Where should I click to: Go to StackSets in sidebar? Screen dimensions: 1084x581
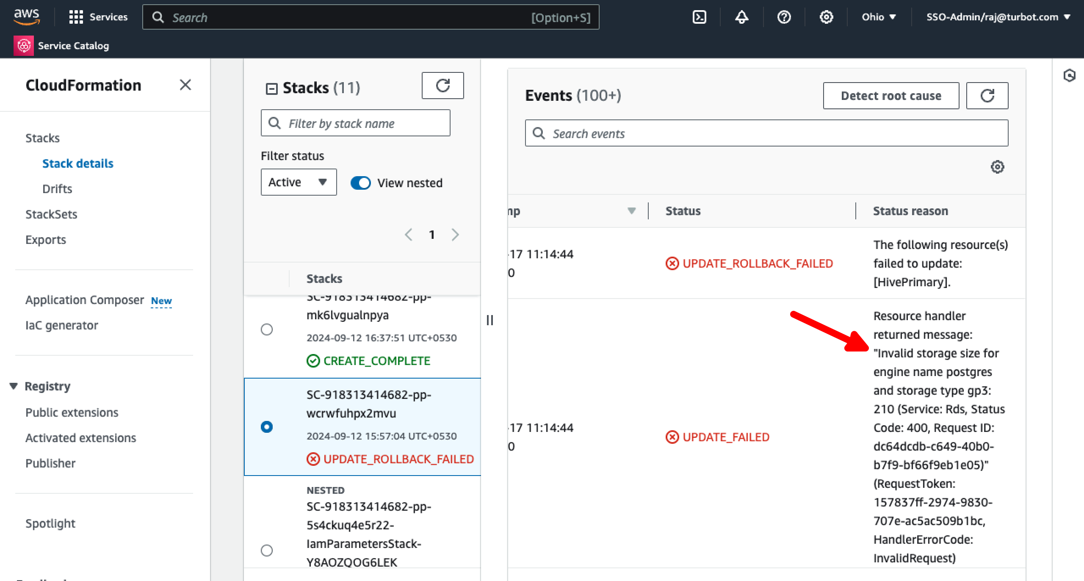pos(51,214)
